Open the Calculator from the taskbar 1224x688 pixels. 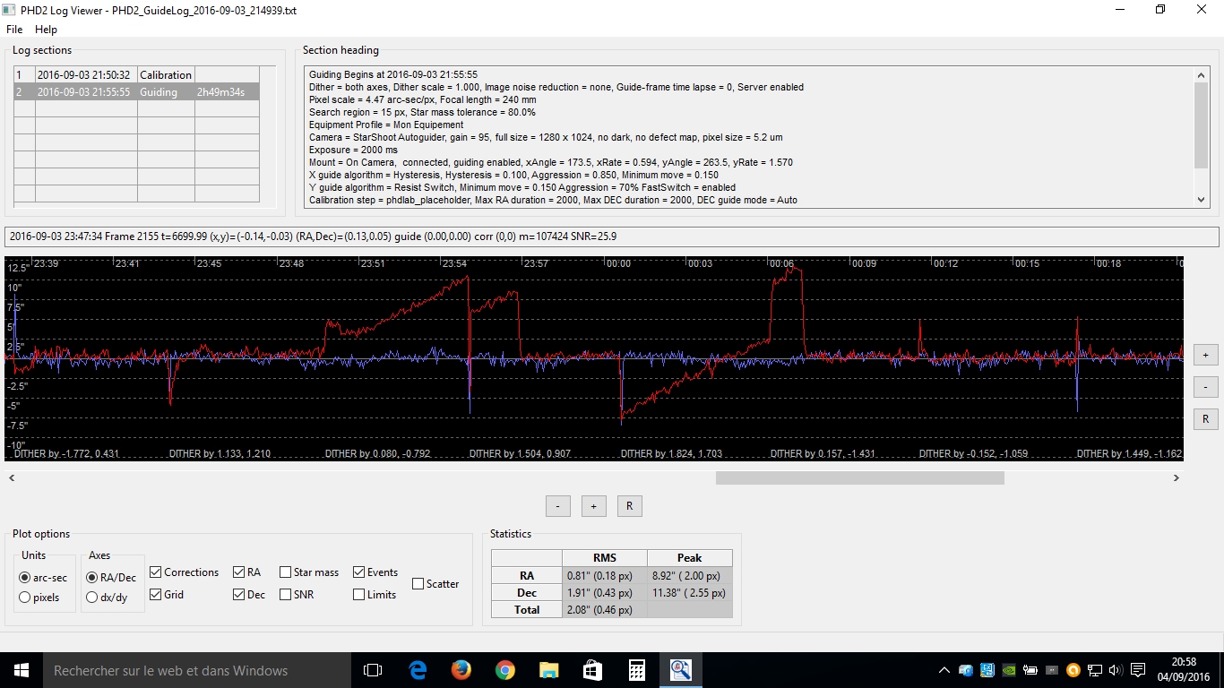click(636, 670)
